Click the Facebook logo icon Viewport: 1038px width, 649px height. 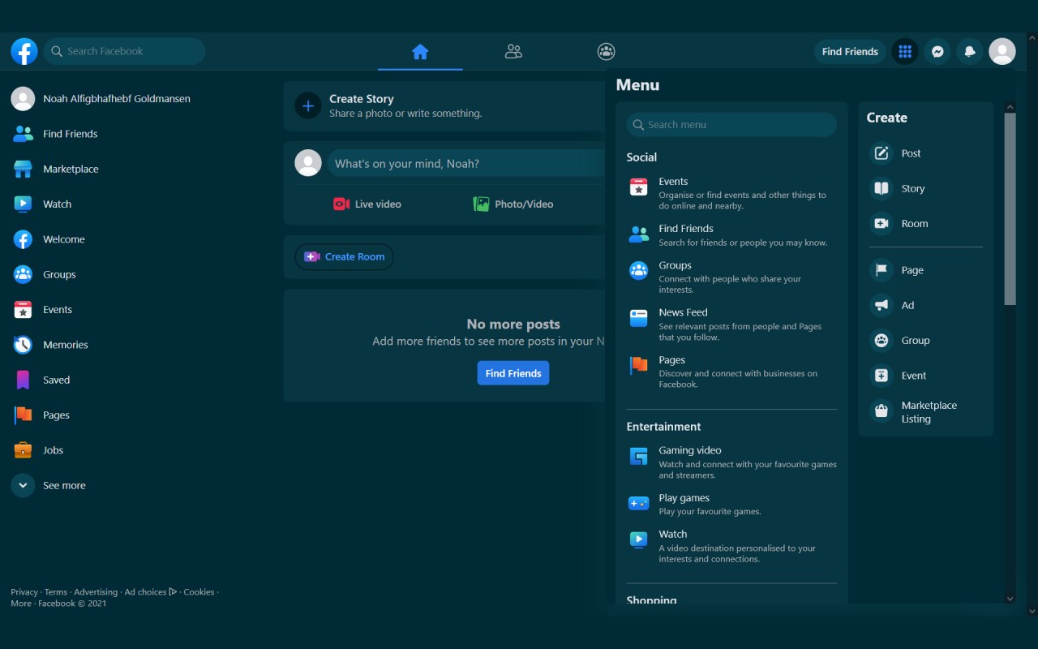(x=24, y=51)
